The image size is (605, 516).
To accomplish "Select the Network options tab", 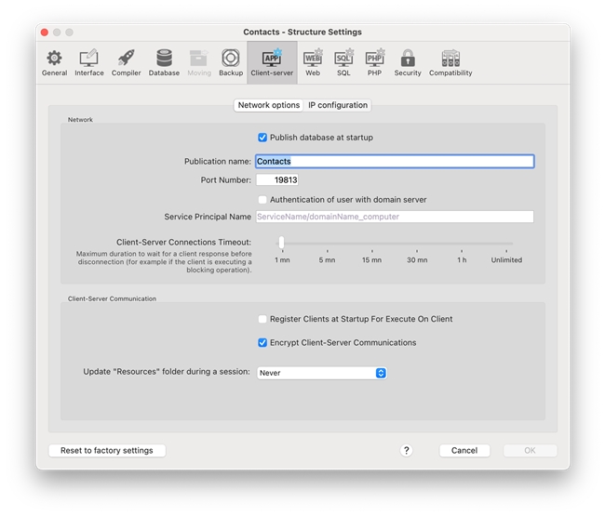I will [268, 105].
